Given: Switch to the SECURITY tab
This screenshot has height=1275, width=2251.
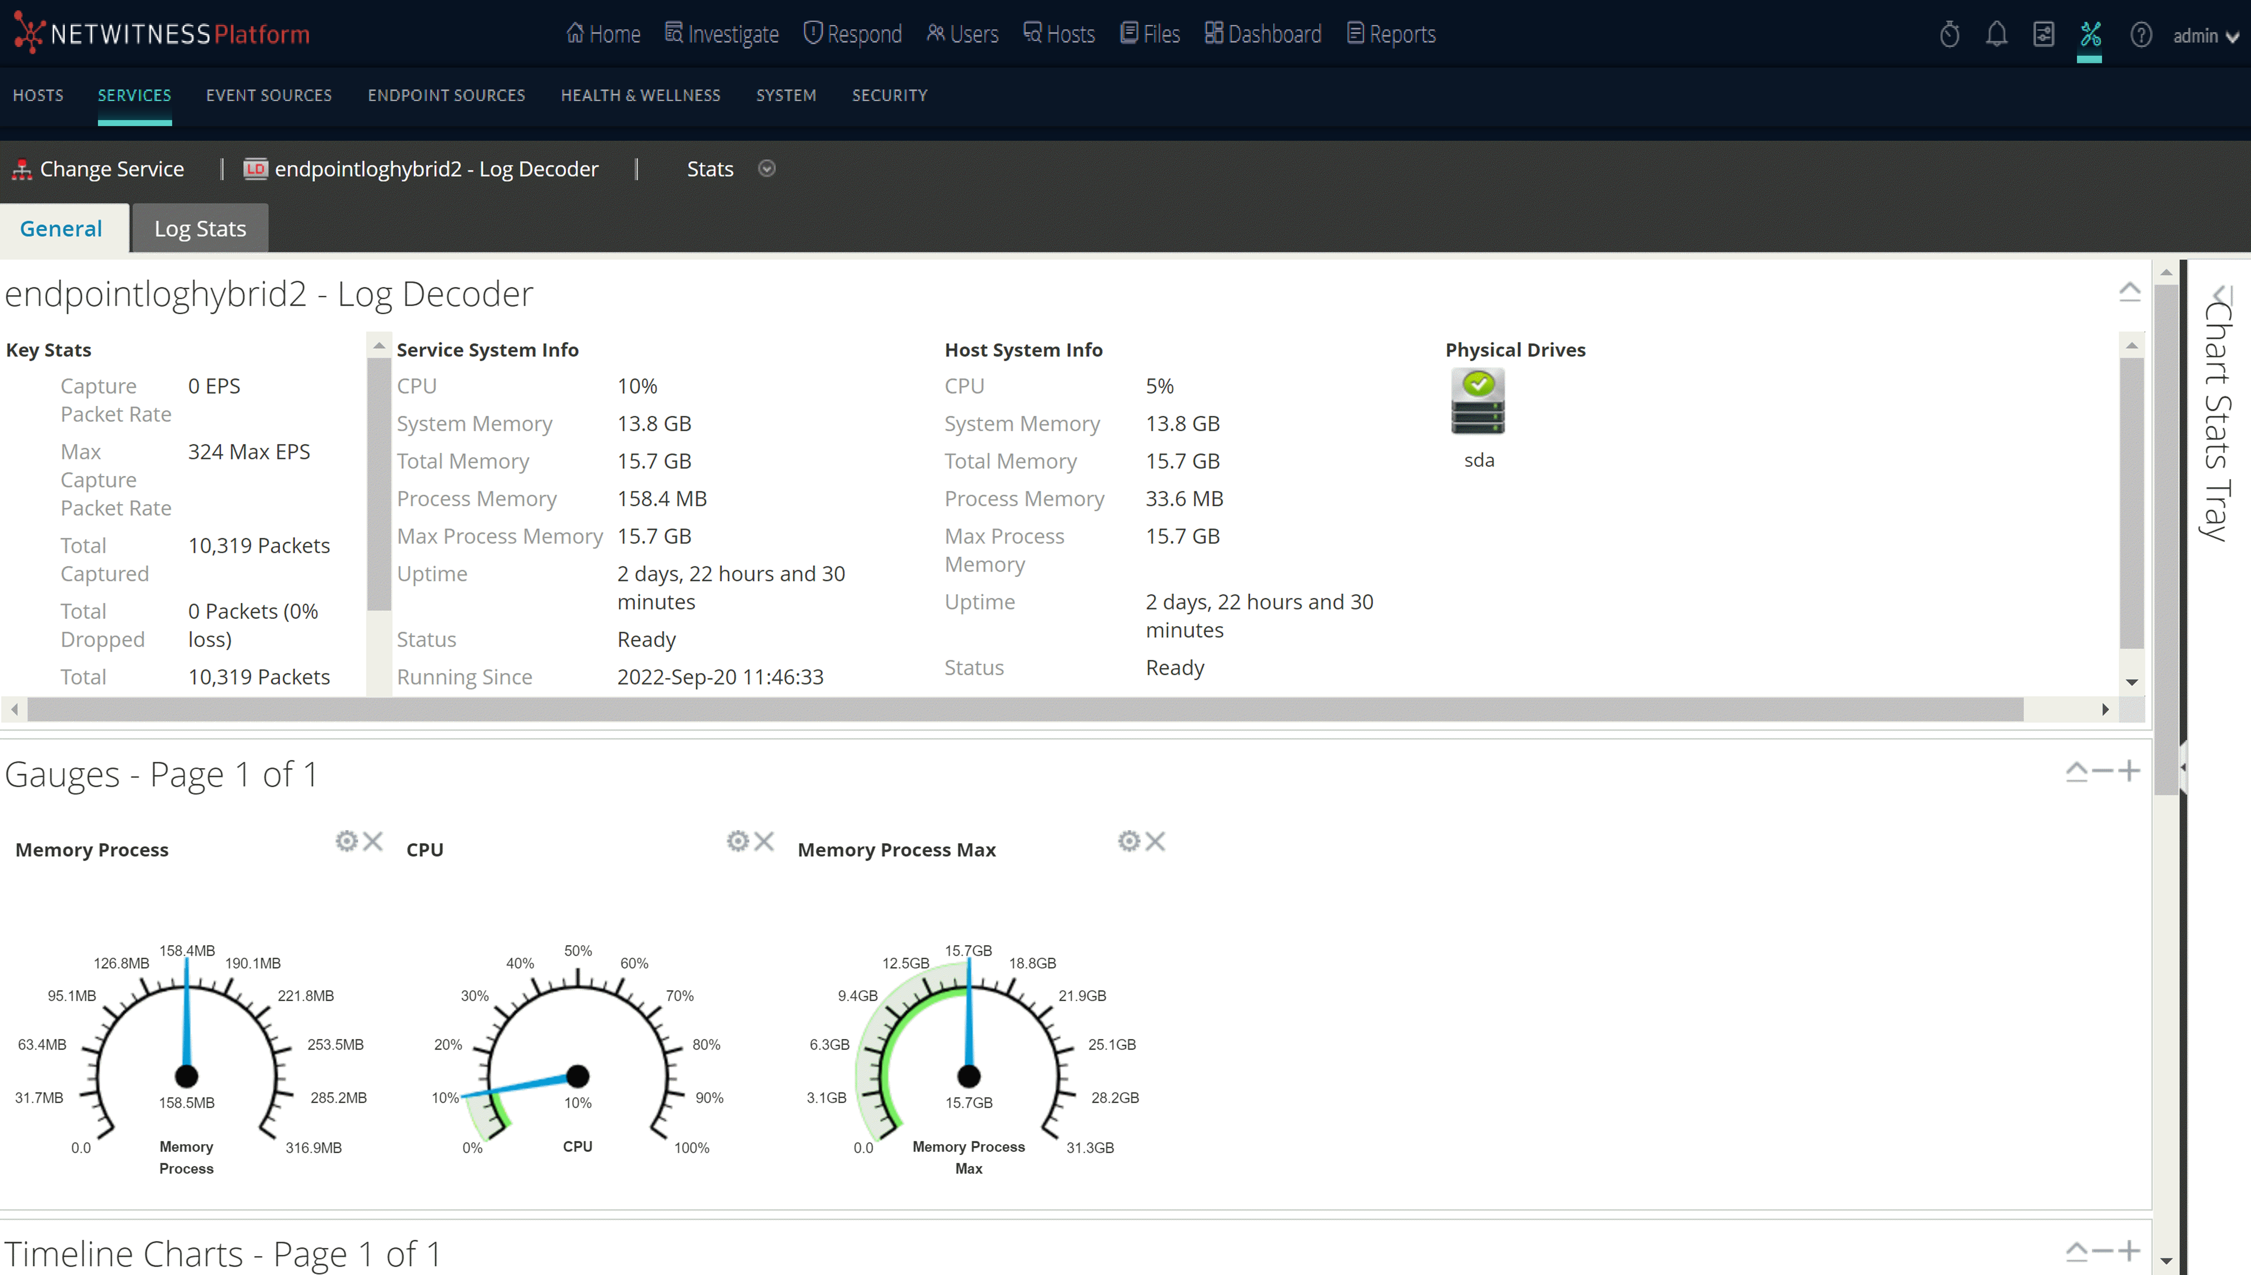Looking at the screenshot, I should pyautogui.click(x=890, y=95).
